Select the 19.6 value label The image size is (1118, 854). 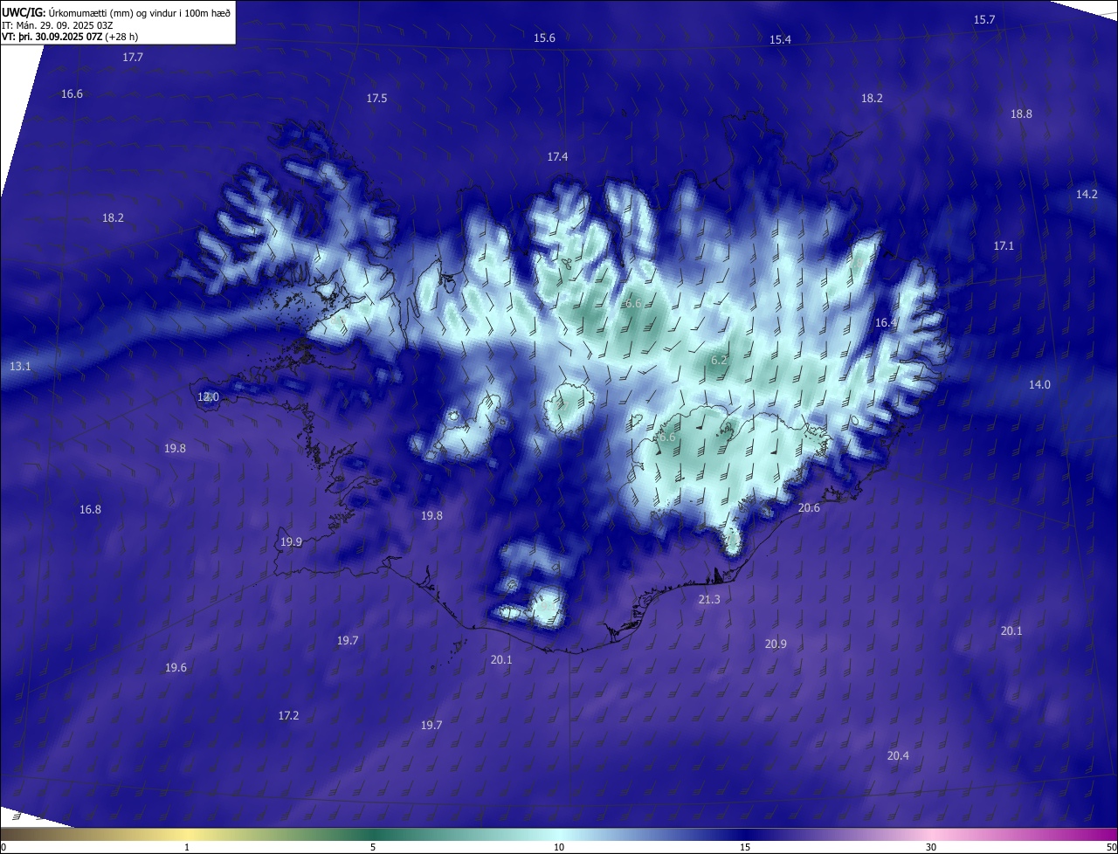click(176, 668)
